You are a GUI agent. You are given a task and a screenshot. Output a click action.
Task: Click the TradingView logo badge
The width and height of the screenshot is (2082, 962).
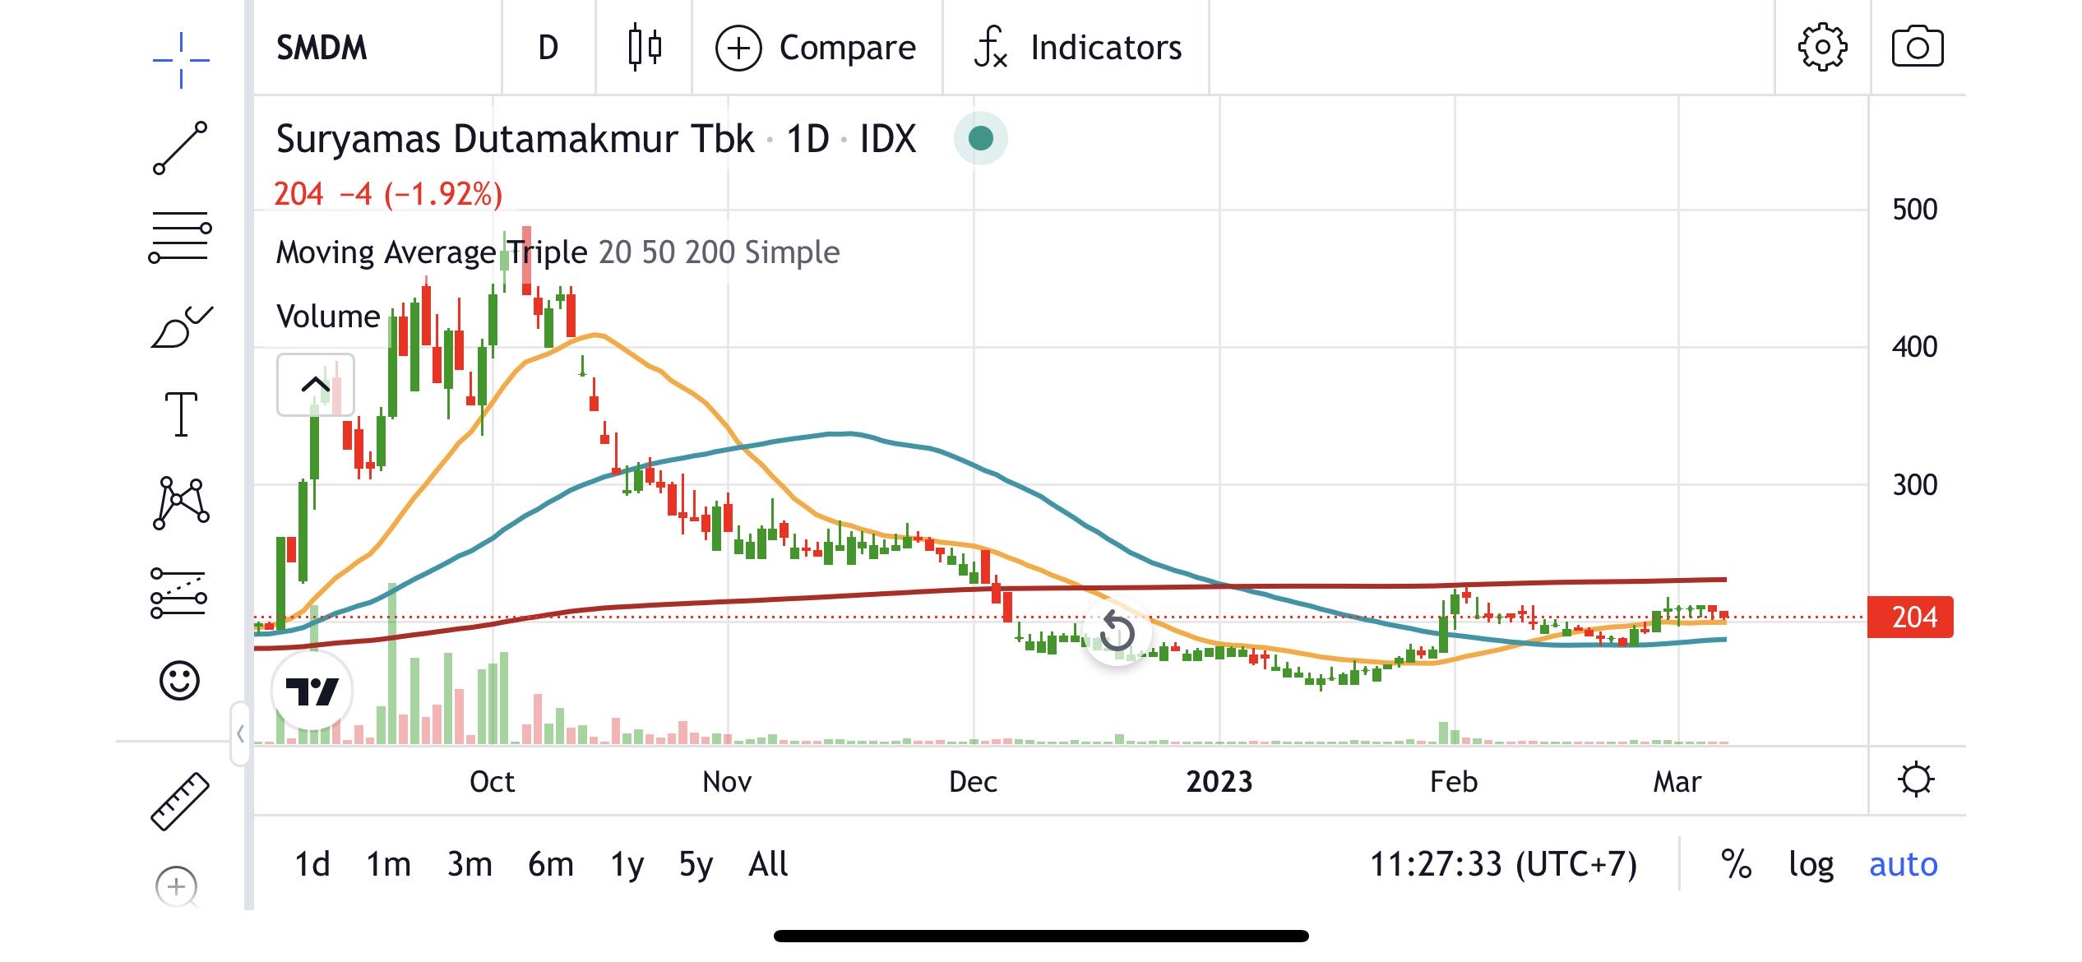point(312,691)
